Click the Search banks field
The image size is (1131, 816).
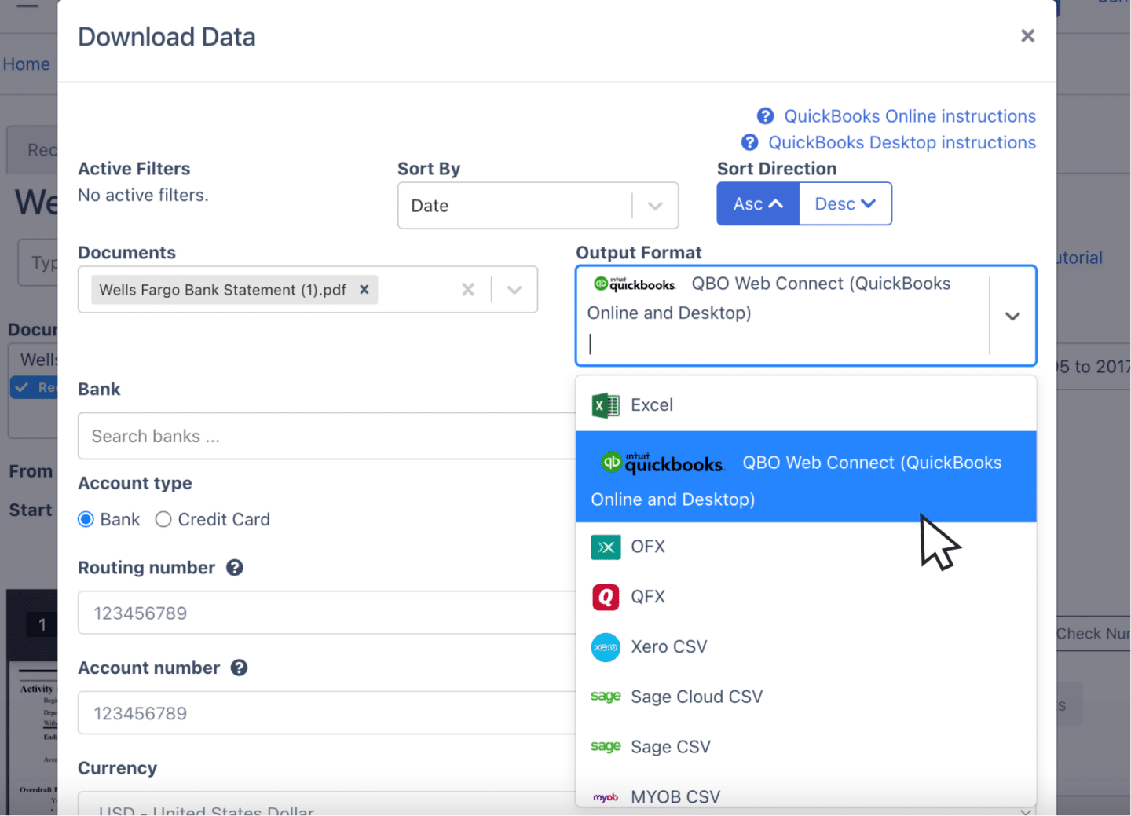pyautogui.click(x=327, y=436)
